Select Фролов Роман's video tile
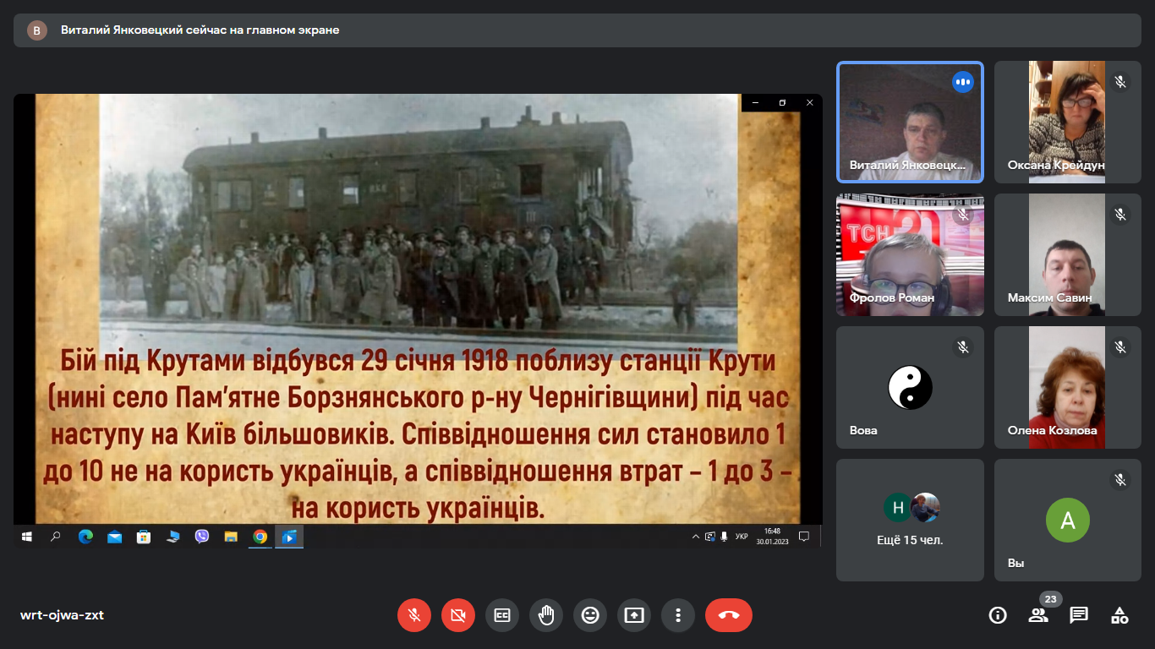This screenshot has height=649, width=1155. (x=910, y=254)
